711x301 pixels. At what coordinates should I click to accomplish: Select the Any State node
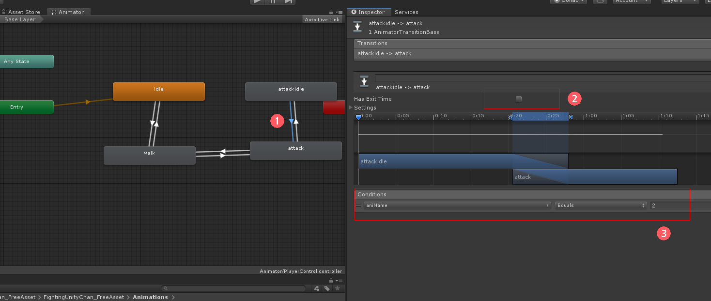[x=26, y=62]
